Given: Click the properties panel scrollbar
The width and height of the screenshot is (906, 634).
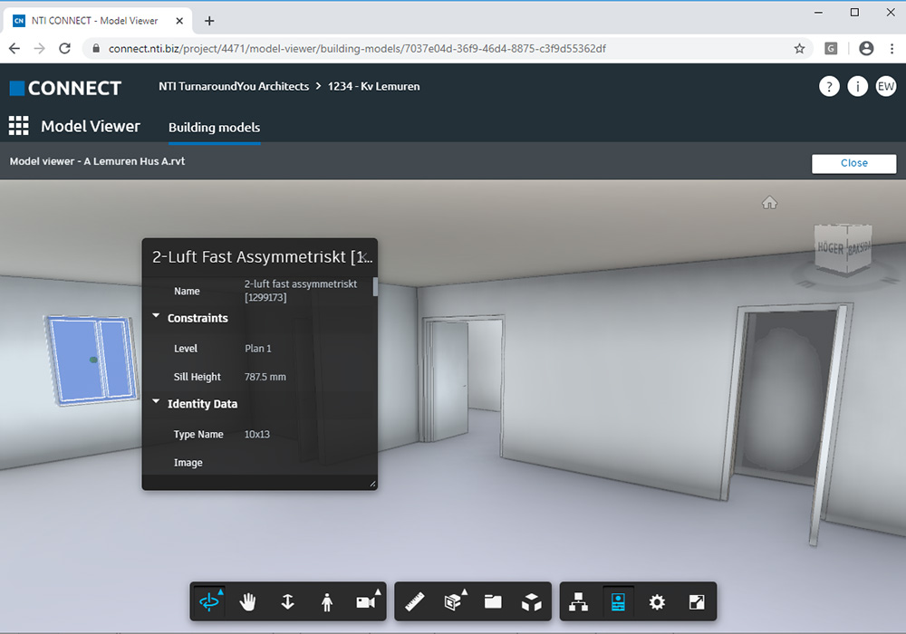Looking at the screenshot, I should click(375, 288).
